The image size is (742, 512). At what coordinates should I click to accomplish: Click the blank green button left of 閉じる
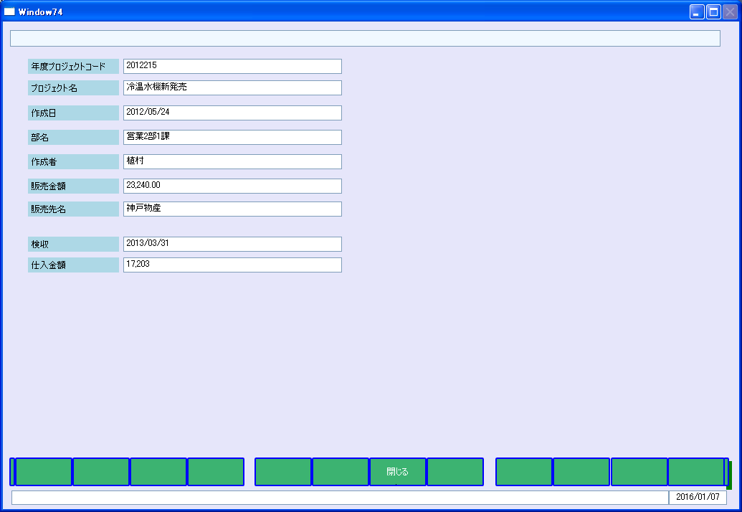click(x=341, y=472)
